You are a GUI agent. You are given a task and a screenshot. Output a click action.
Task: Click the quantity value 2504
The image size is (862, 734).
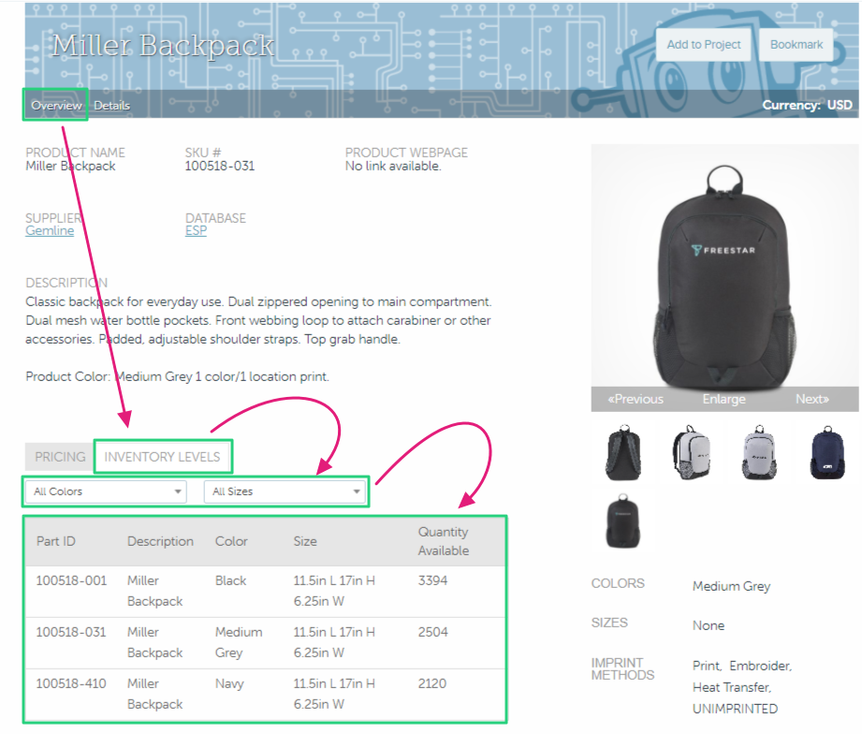point(432,632)
